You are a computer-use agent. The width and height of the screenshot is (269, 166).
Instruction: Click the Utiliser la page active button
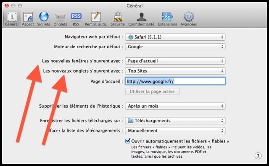tap(152, 91)
